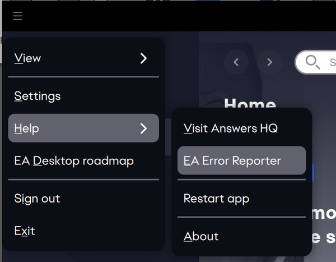Open the hamburger menu icon
Image resolution: width=336 pixels, height=262 pixels.
point(17,16)
